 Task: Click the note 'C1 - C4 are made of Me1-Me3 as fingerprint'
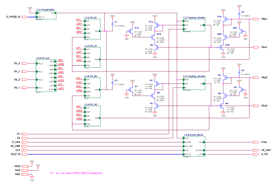click(76, 173)
